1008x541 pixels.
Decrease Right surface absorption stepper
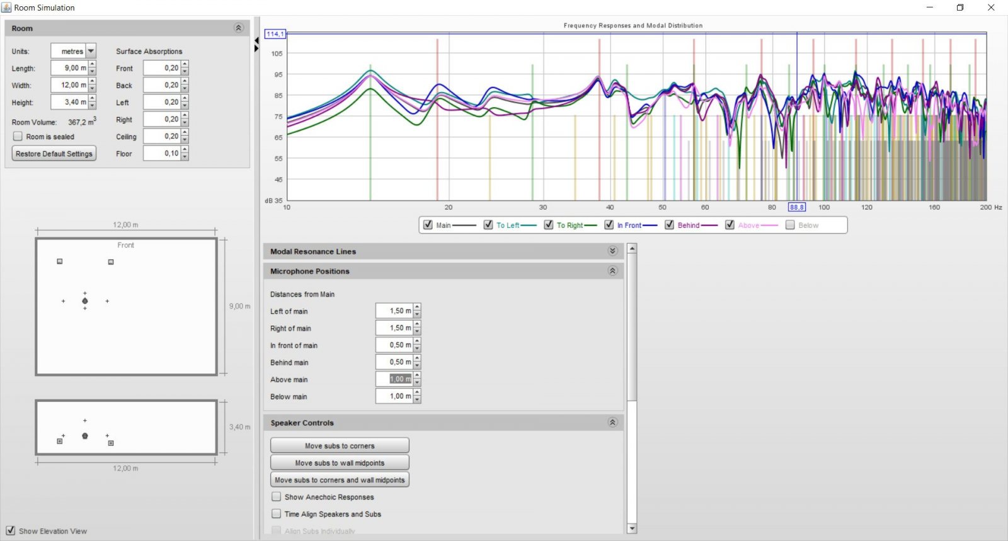click(185, 123)
